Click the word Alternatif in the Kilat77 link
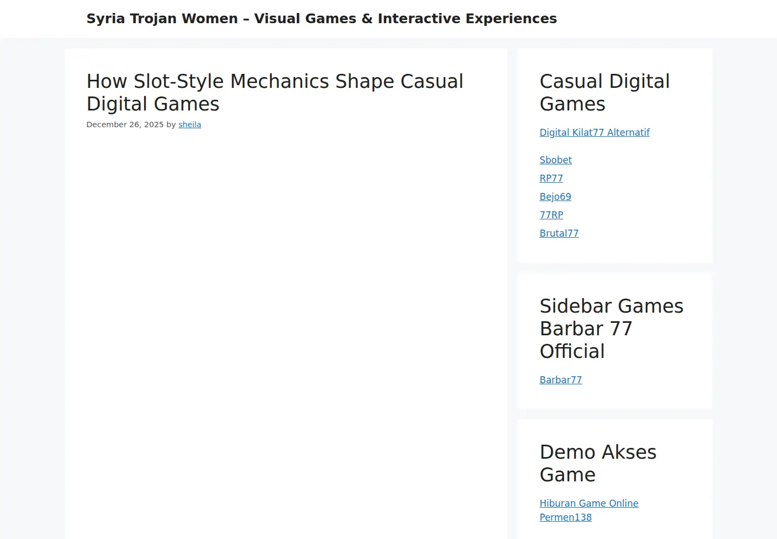777x539 pixels. [628, 133]
